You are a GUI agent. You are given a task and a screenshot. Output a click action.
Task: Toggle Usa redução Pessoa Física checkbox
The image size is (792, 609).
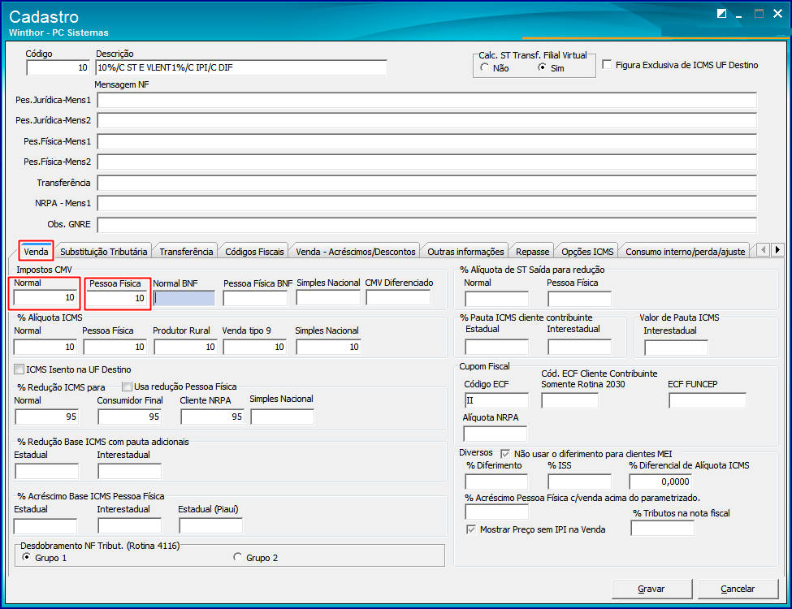point(128,387)
